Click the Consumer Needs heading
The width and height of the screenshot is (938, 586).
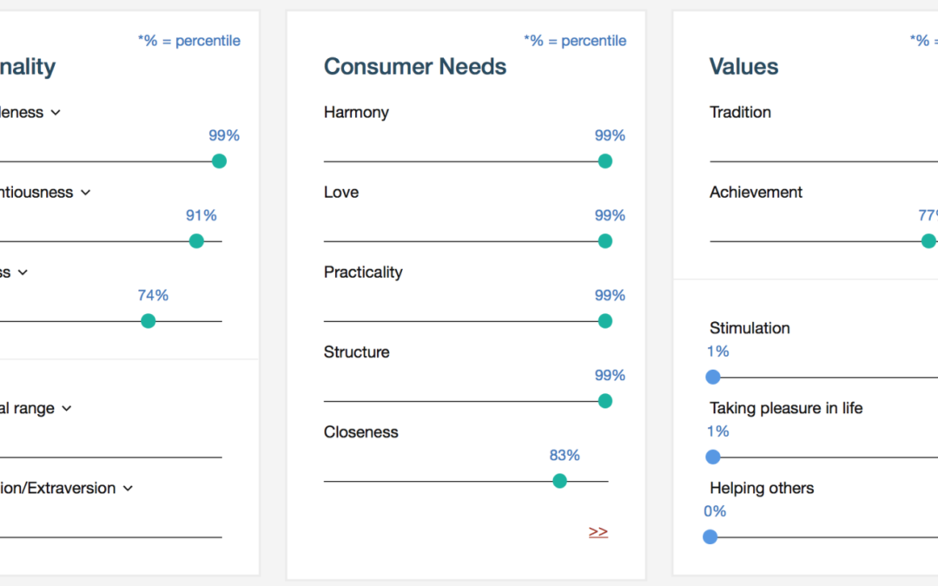[x=415, y=67]
